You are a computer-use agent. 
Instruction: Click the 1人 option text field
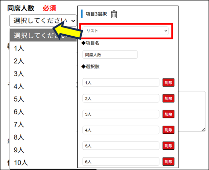tap(121, 82)
